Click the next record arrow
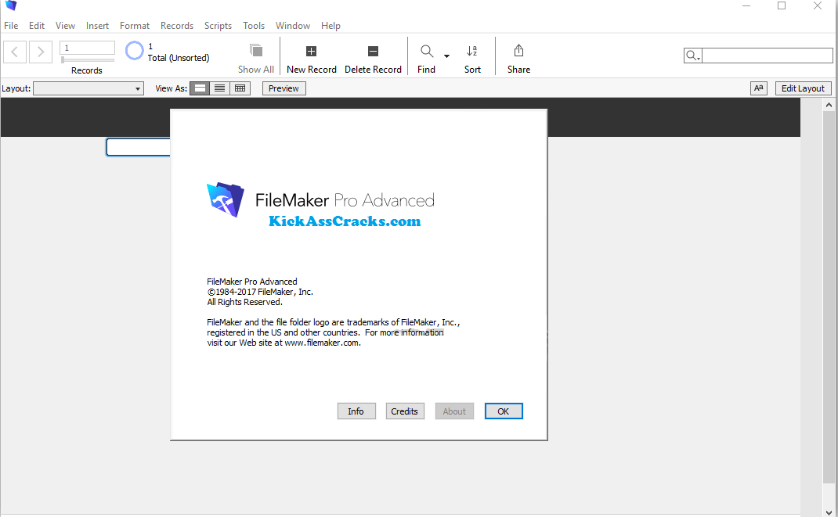This screenshot has width=838, height=517. pyautogui.click(x=40, y=52)
